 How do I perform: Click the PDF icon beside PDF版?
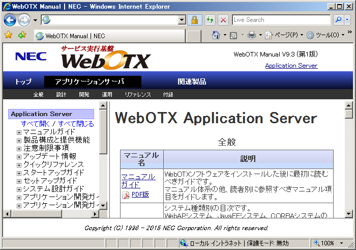126,195
